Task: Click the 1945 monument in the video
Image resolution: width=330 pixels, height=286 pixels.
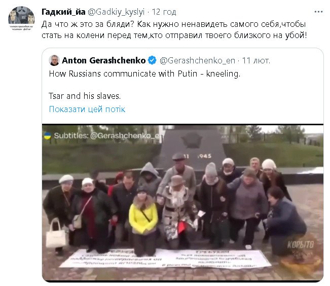Action: 191,148
